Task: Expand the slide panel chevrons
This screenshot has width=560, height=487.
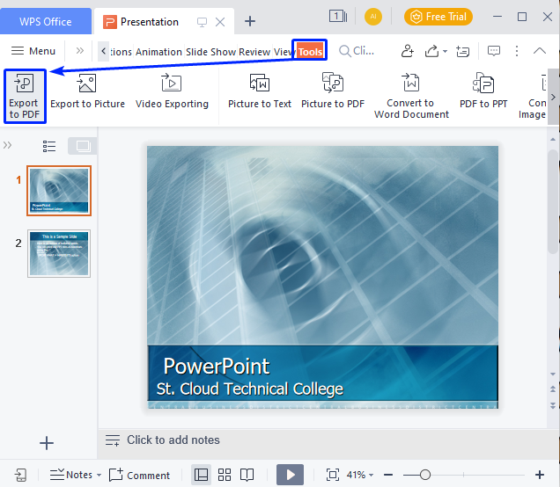Action: tap(8, 145)
